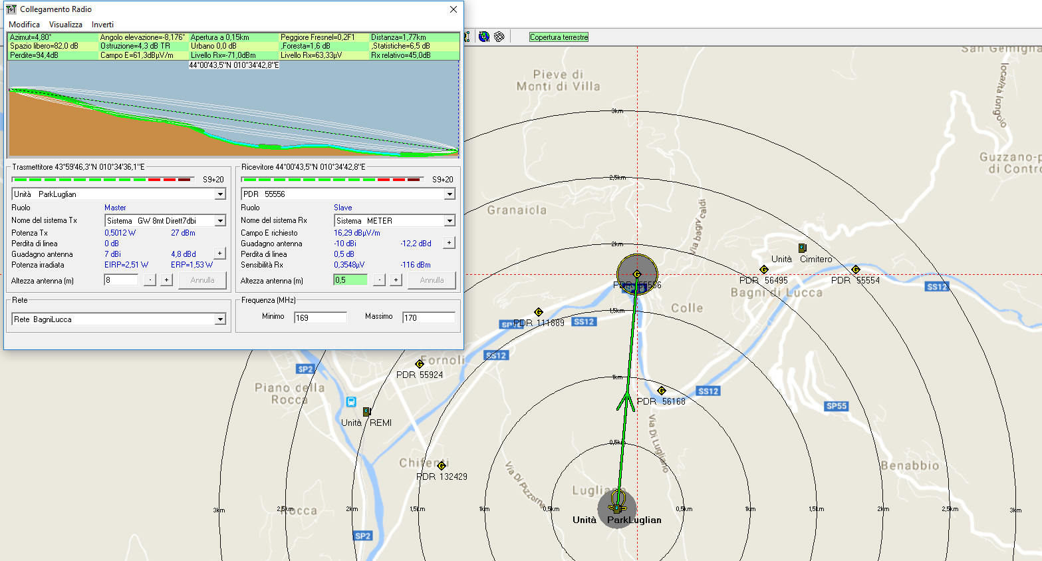This screenshot has height=561, width=1042.
Task: Click the terrain elevation profile graph
Action: coord(233,110)
